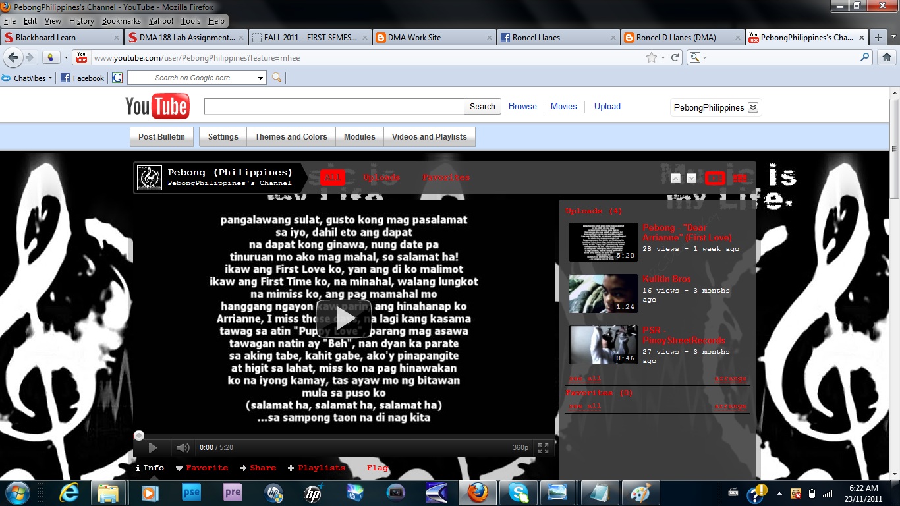Click the Windows Start button
Screen dimensions: 900x506
click(x=17, y=492)
